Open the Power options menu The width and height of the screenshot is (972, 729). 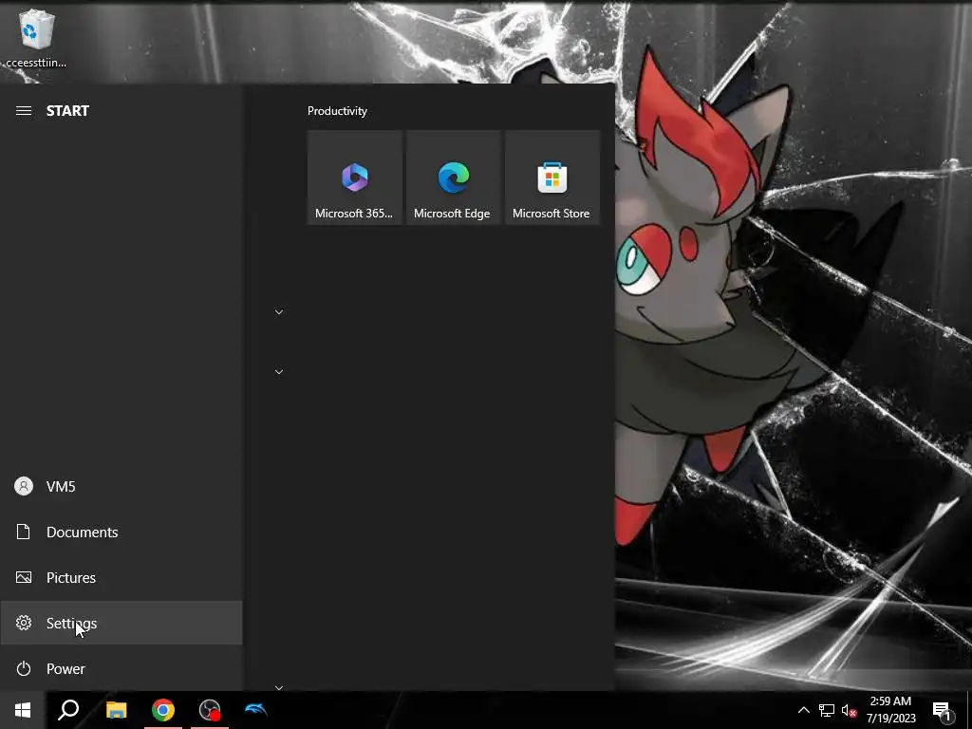pyautogui.click(x=121, y=669)
